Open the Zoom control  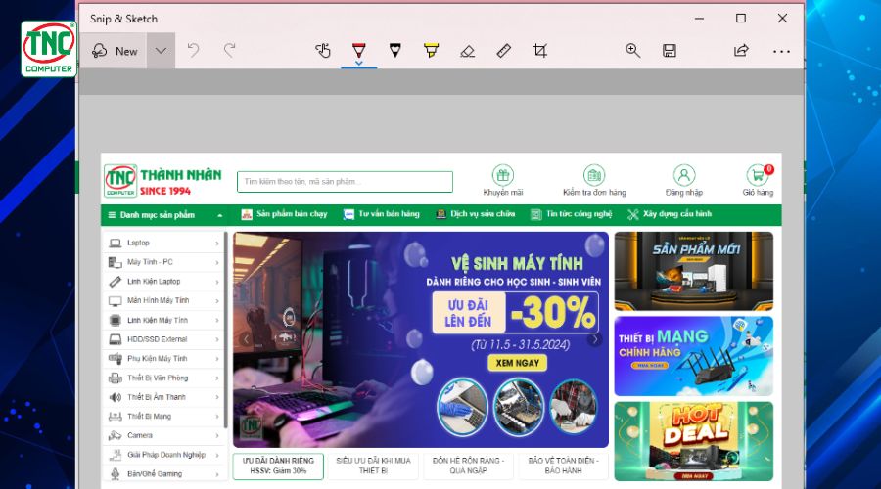coord(632,51)
